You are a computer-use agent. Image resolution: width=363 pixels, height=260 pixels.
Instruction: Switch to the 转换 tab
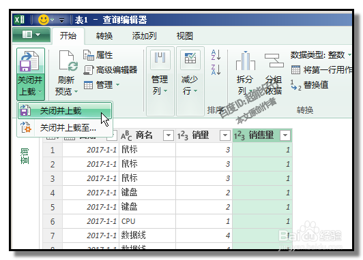104,36
